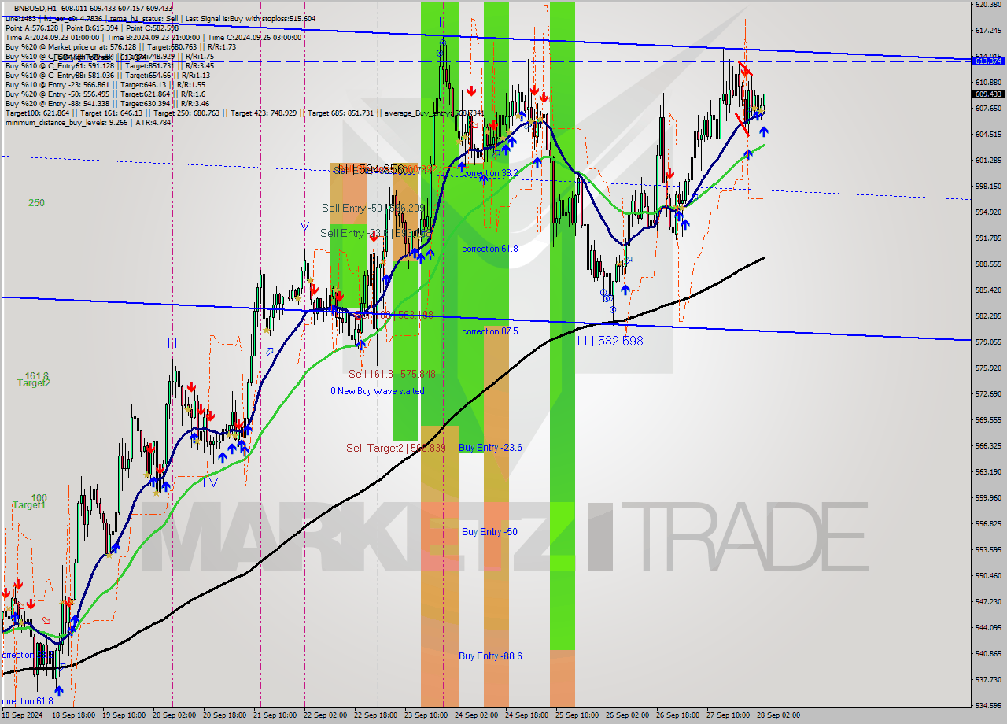
Task: Click the 617.245 price axis label
Action: point(988,31)
